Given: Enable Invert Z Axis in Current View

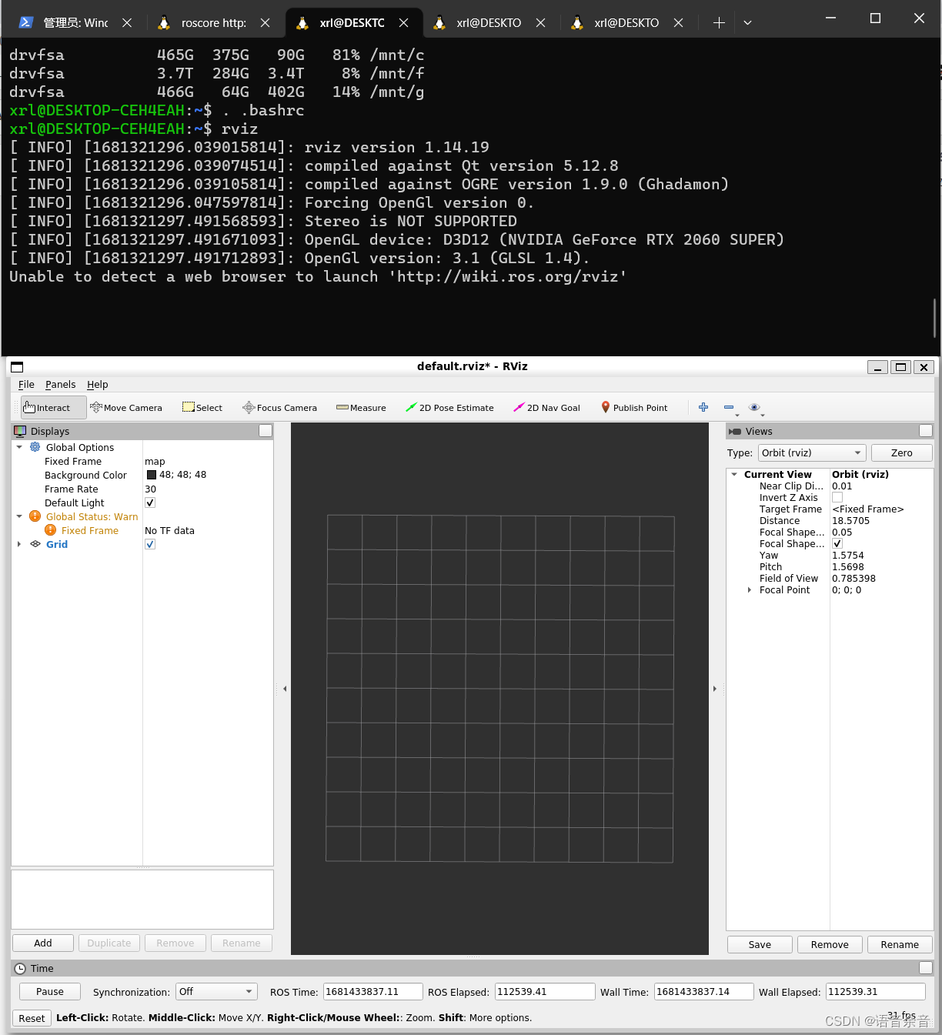Looking at the screenshot, I should pos(837,497).
